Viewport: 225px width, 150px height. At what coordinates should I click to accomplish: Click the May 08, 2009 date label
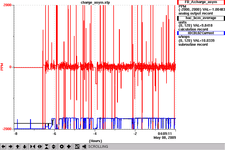click(165, 138)
